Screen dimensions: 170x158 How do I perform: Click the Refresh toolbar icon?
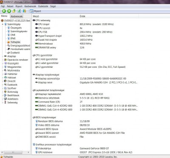click(x=19, y=11)
